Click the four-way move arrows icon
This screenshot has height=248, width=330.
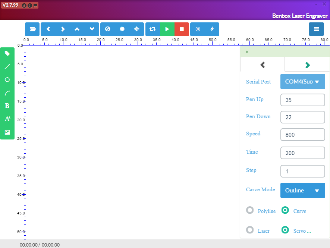136,29
